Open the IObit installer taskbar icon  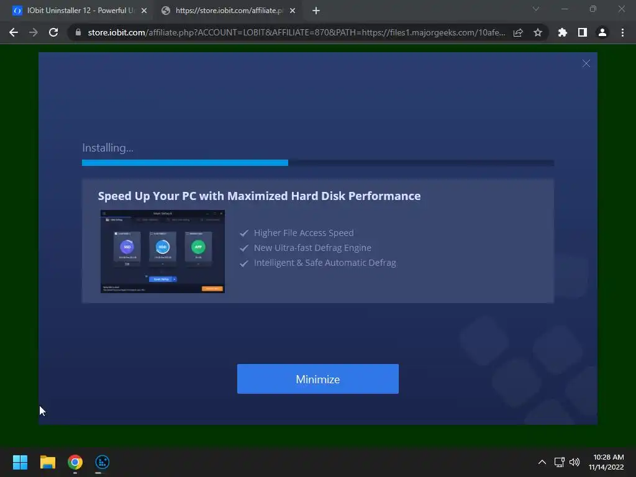(x=102, y=462)
